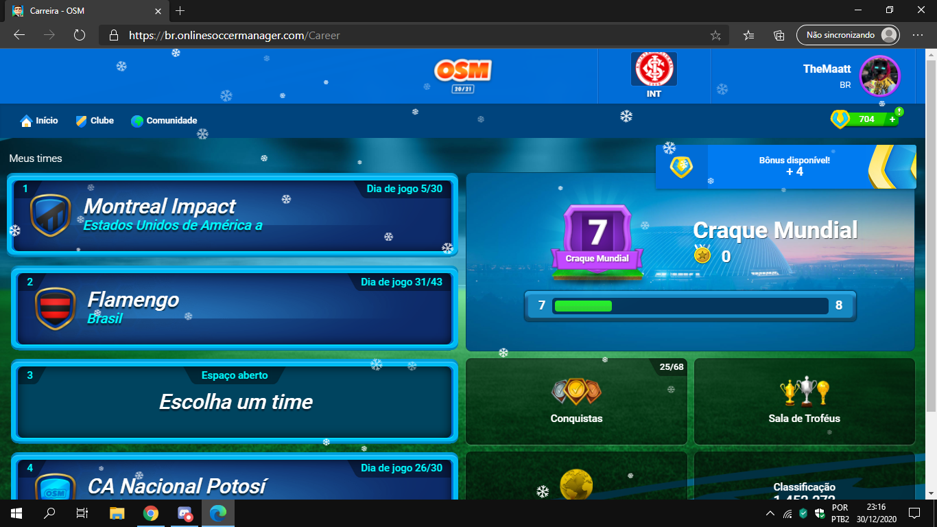
Task: Click the browser back arrow
Action: tap(19, 35)
